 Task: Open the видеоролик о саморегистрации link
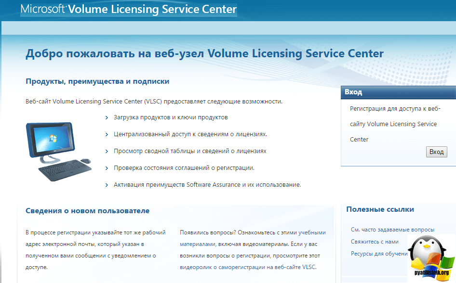pos(248,267)
